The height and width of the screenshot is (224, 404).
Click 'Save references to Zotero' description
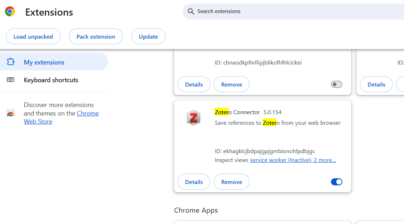[x=278, y=123]
